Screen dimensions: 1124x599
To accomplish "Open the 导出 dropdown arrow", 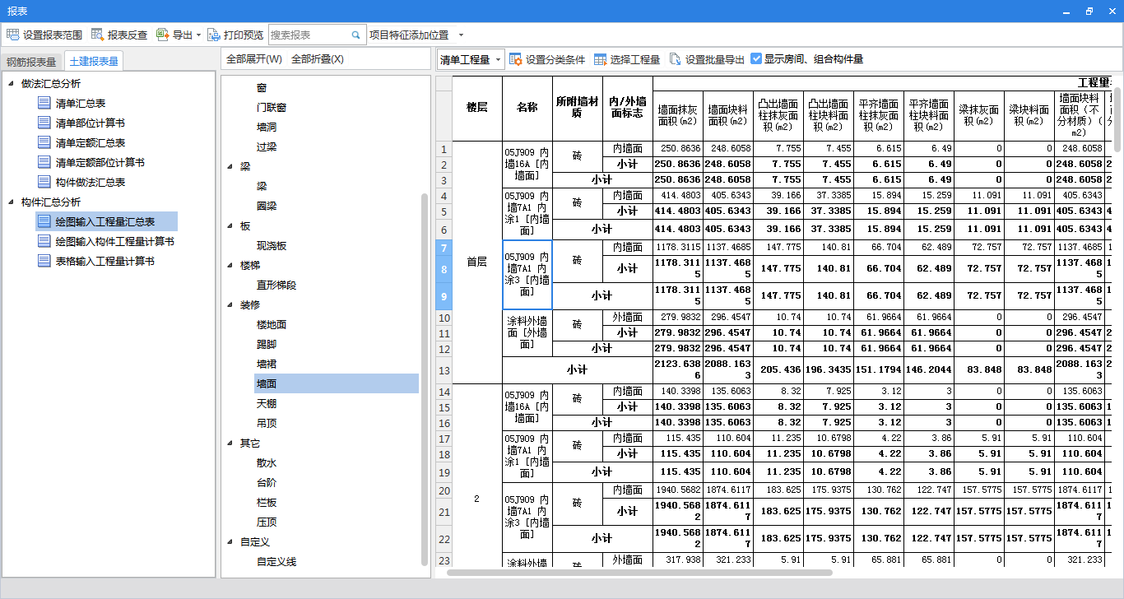I will [x=198, y=35].
